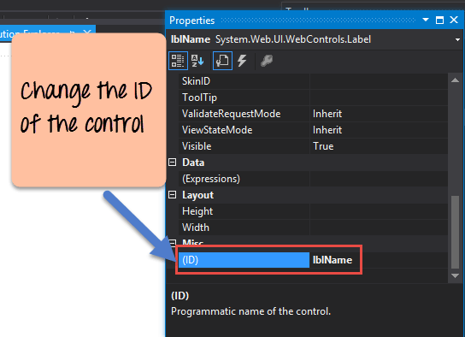Collapse the Layout category
The image size is (465, 337).
(173, 195)
